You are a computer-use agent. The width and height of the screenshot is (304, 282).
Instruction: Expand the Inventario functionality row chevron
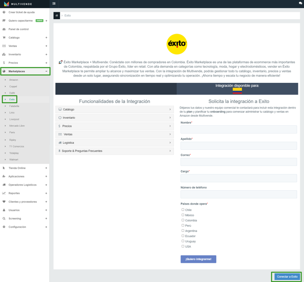point(170,118)
